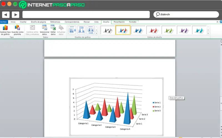Click the Serie 2 legend entry
Screen dimensions: 222x138
[157, 107]
